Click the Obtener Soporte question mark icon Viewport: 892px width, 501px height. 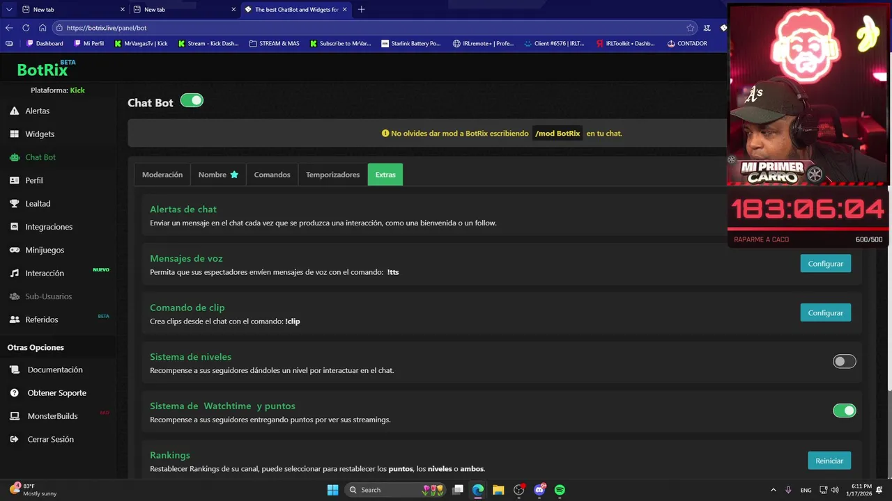pos(14,393)
